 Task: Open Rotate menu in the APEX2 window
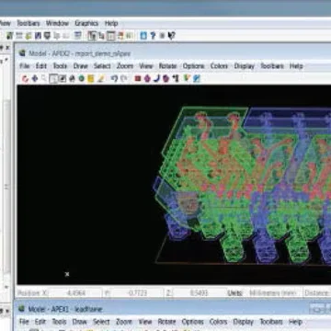(x=167, y=66)
